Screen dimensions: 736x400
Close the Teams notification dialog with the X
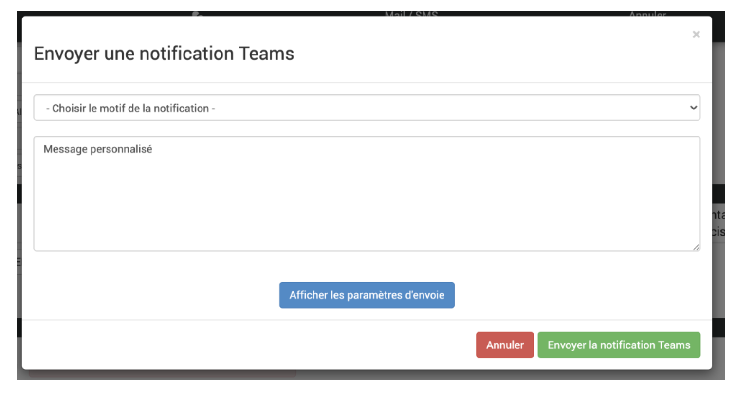(x=696, y=34)
